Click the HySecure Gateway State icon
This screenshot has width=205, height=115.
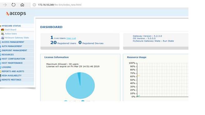click(3, 38)
